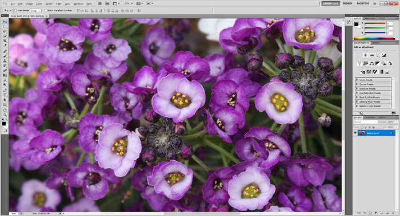The image size is (400, 216).
Task: Select the Rectangle shape tool
Action: (x=5, y=104)
